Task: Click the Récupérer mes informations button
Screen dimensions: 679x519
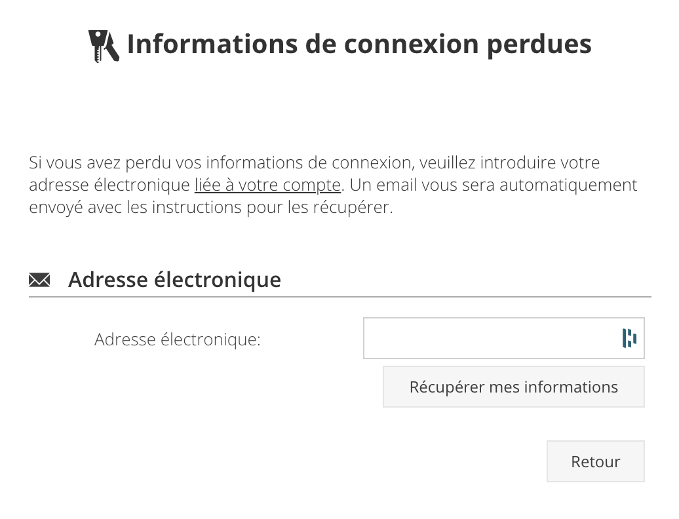Action: [x=514, y=387]
